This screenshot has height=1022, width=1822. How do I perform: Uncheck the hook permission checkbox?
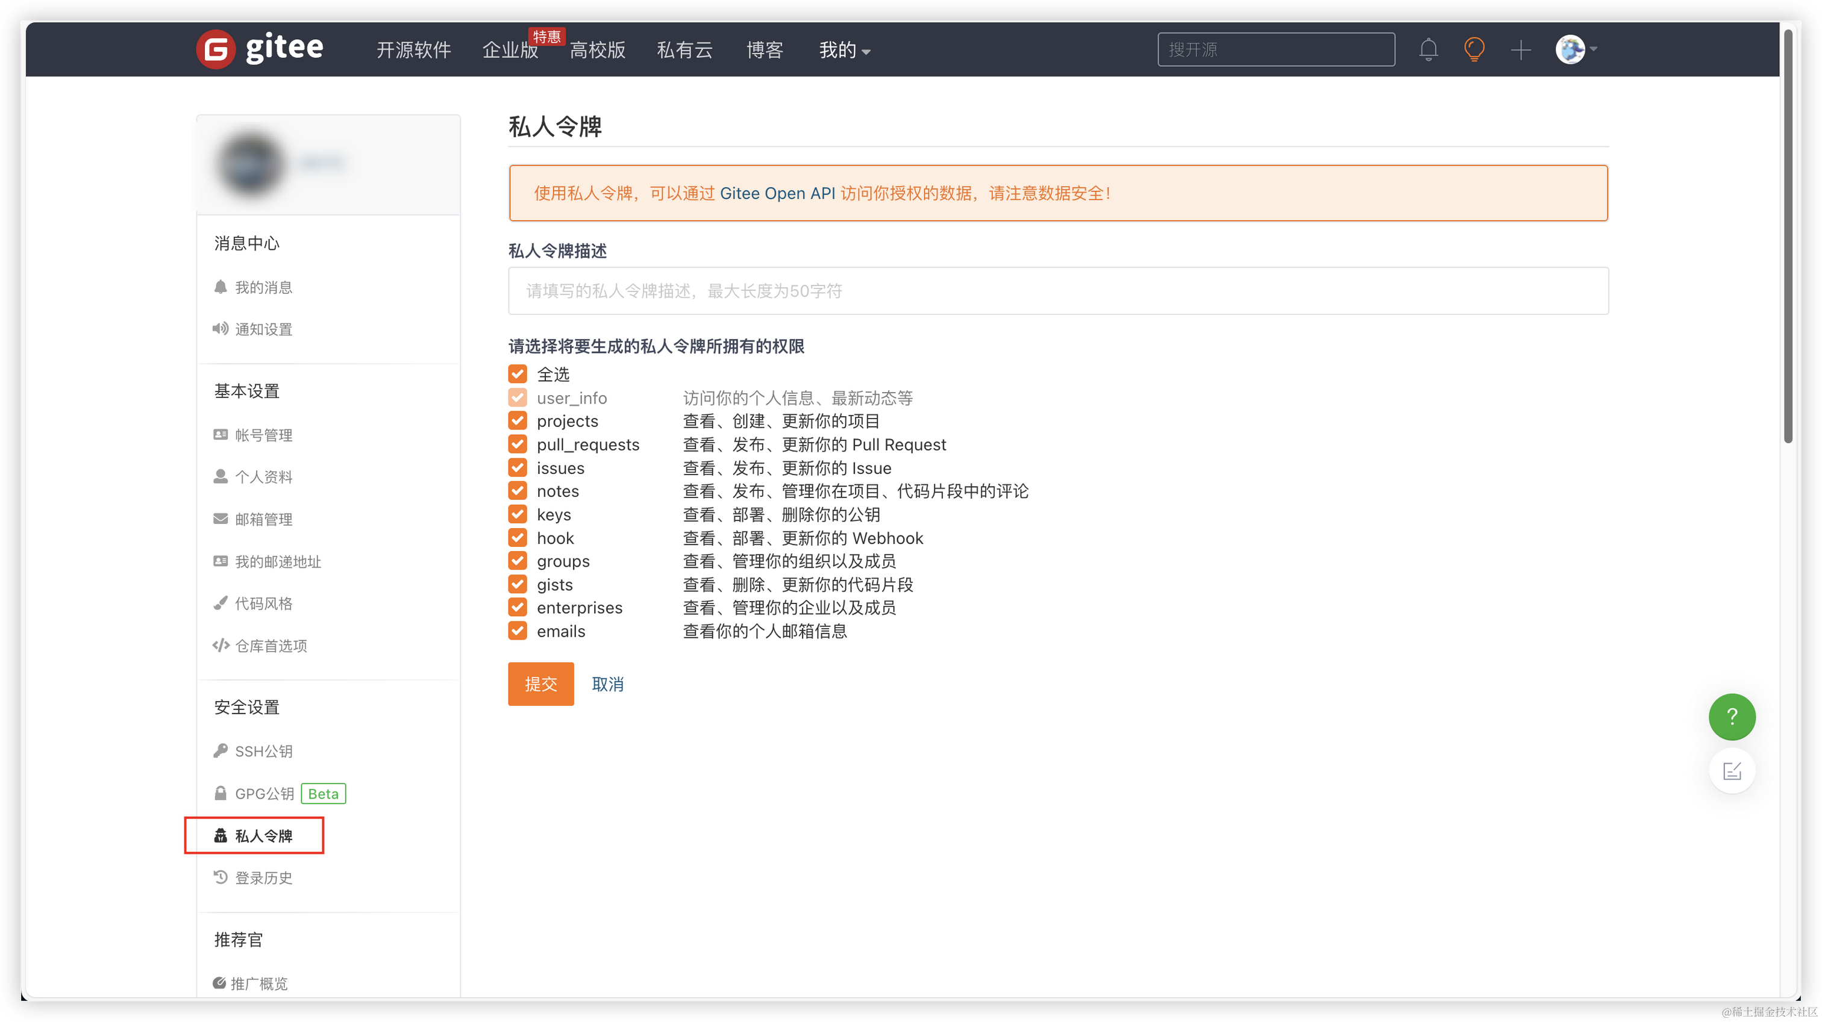pos(518,538)
